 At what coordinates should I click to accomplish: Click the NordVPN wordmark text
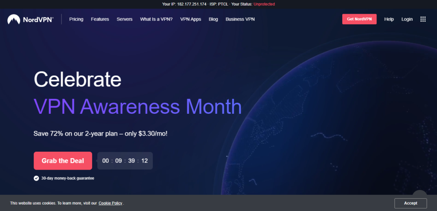tap(38, 20)
